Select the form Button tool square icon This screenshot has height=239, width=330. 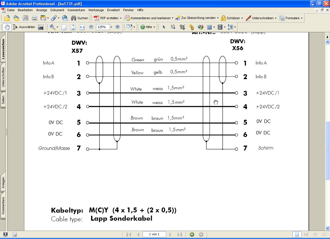click(x=209, y=27)
